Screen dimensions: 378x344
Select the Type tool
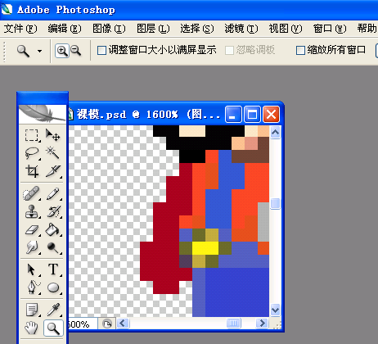click(x=53, y=269)
